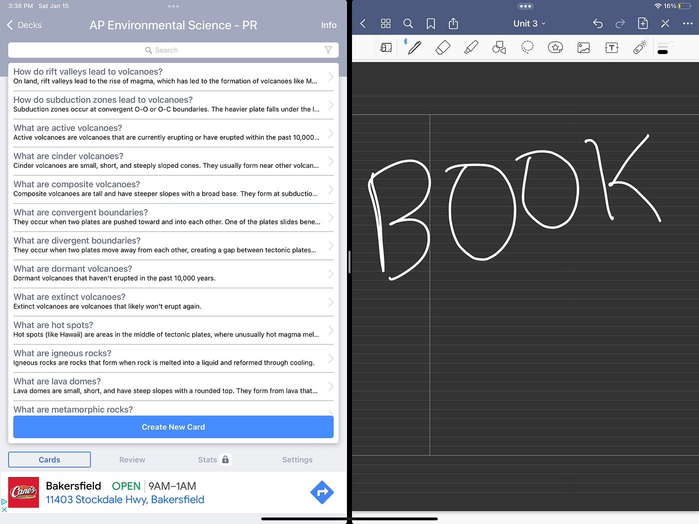Select the Lasso selection tool
Screen dimensions: 699x524
(527, 47)
